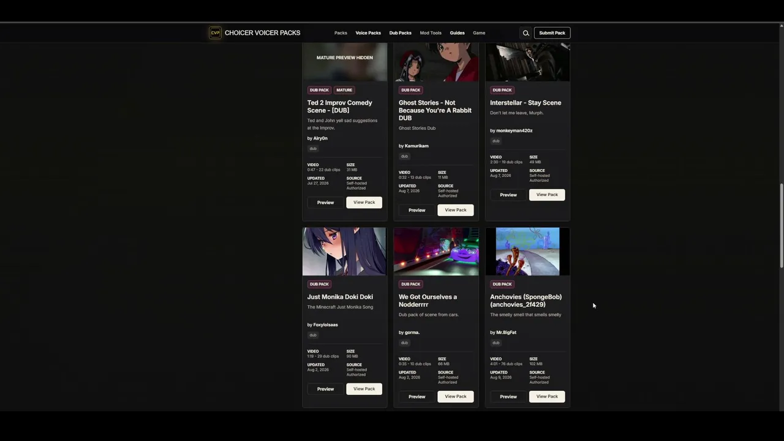Viewport: 784px width, 441px height.
Task: Click "The smelly smell that smells smelly"
Action: point(526,315)
